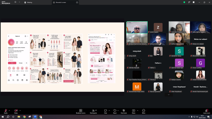Open Google Chrome from the taskbar
Image resolution: width=212 pixels, height=119 pixels.
point(24,117)
